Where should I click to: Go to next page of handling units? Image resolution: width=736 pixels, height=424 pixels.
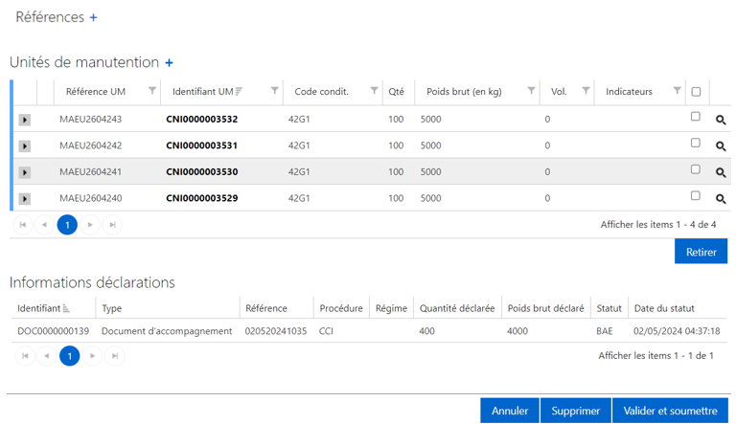pos(90,225)
